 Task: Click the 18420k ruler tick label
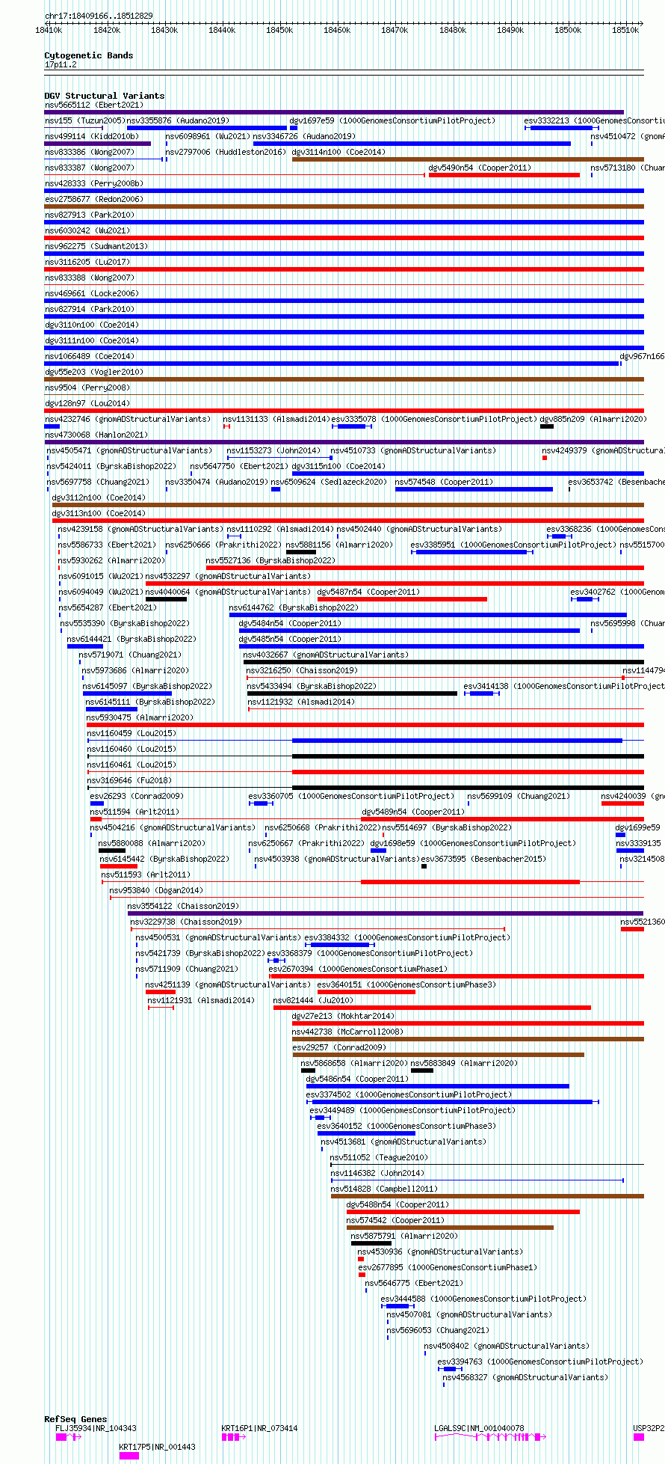click(107, 30)
